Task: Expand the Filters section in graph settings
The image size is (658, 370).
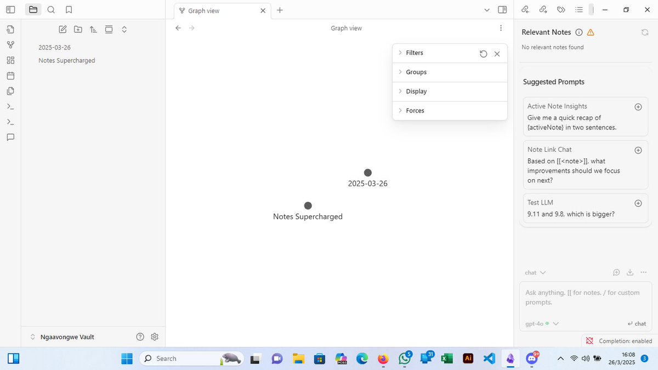Action: pos(415,53)
